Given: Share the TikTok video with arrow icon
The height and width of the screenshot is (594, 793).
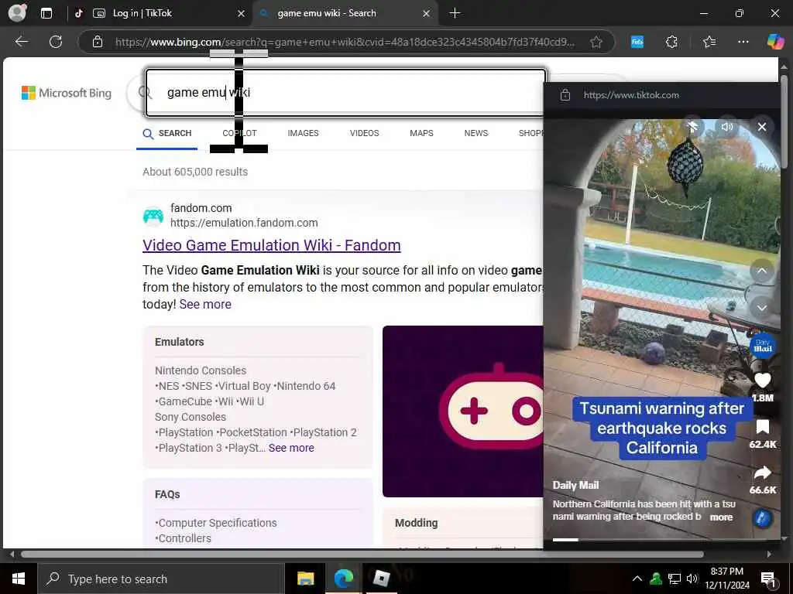Looking at the screenshot, I should [x=762, y=473].
